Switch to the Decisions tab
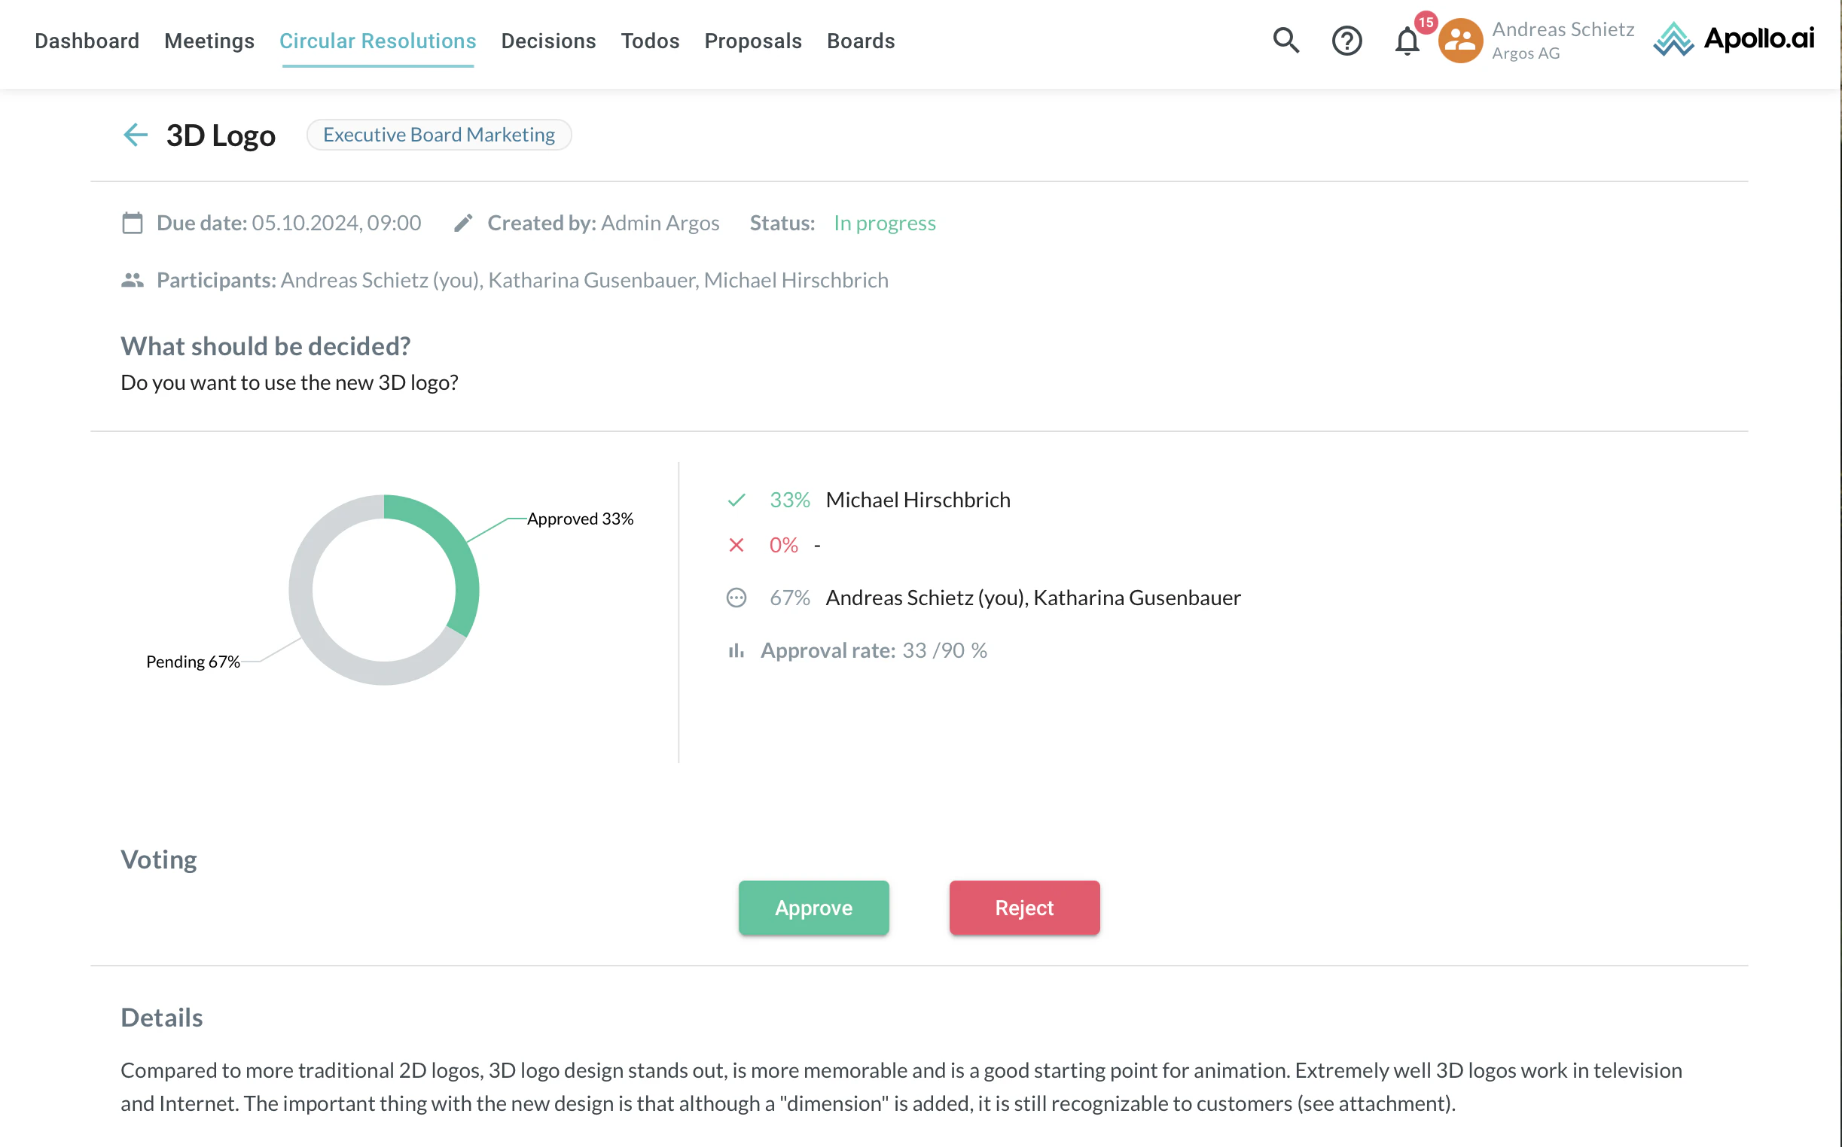1842x1147 pixels. coord(548,40)
